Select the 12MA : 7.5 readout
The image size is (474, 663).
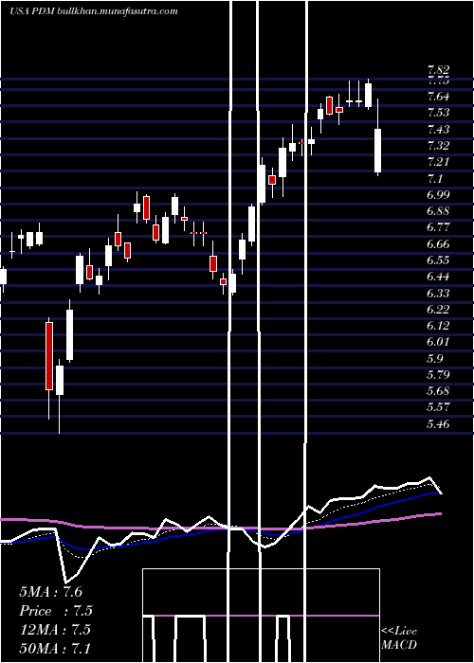click(x=55, y=630)
